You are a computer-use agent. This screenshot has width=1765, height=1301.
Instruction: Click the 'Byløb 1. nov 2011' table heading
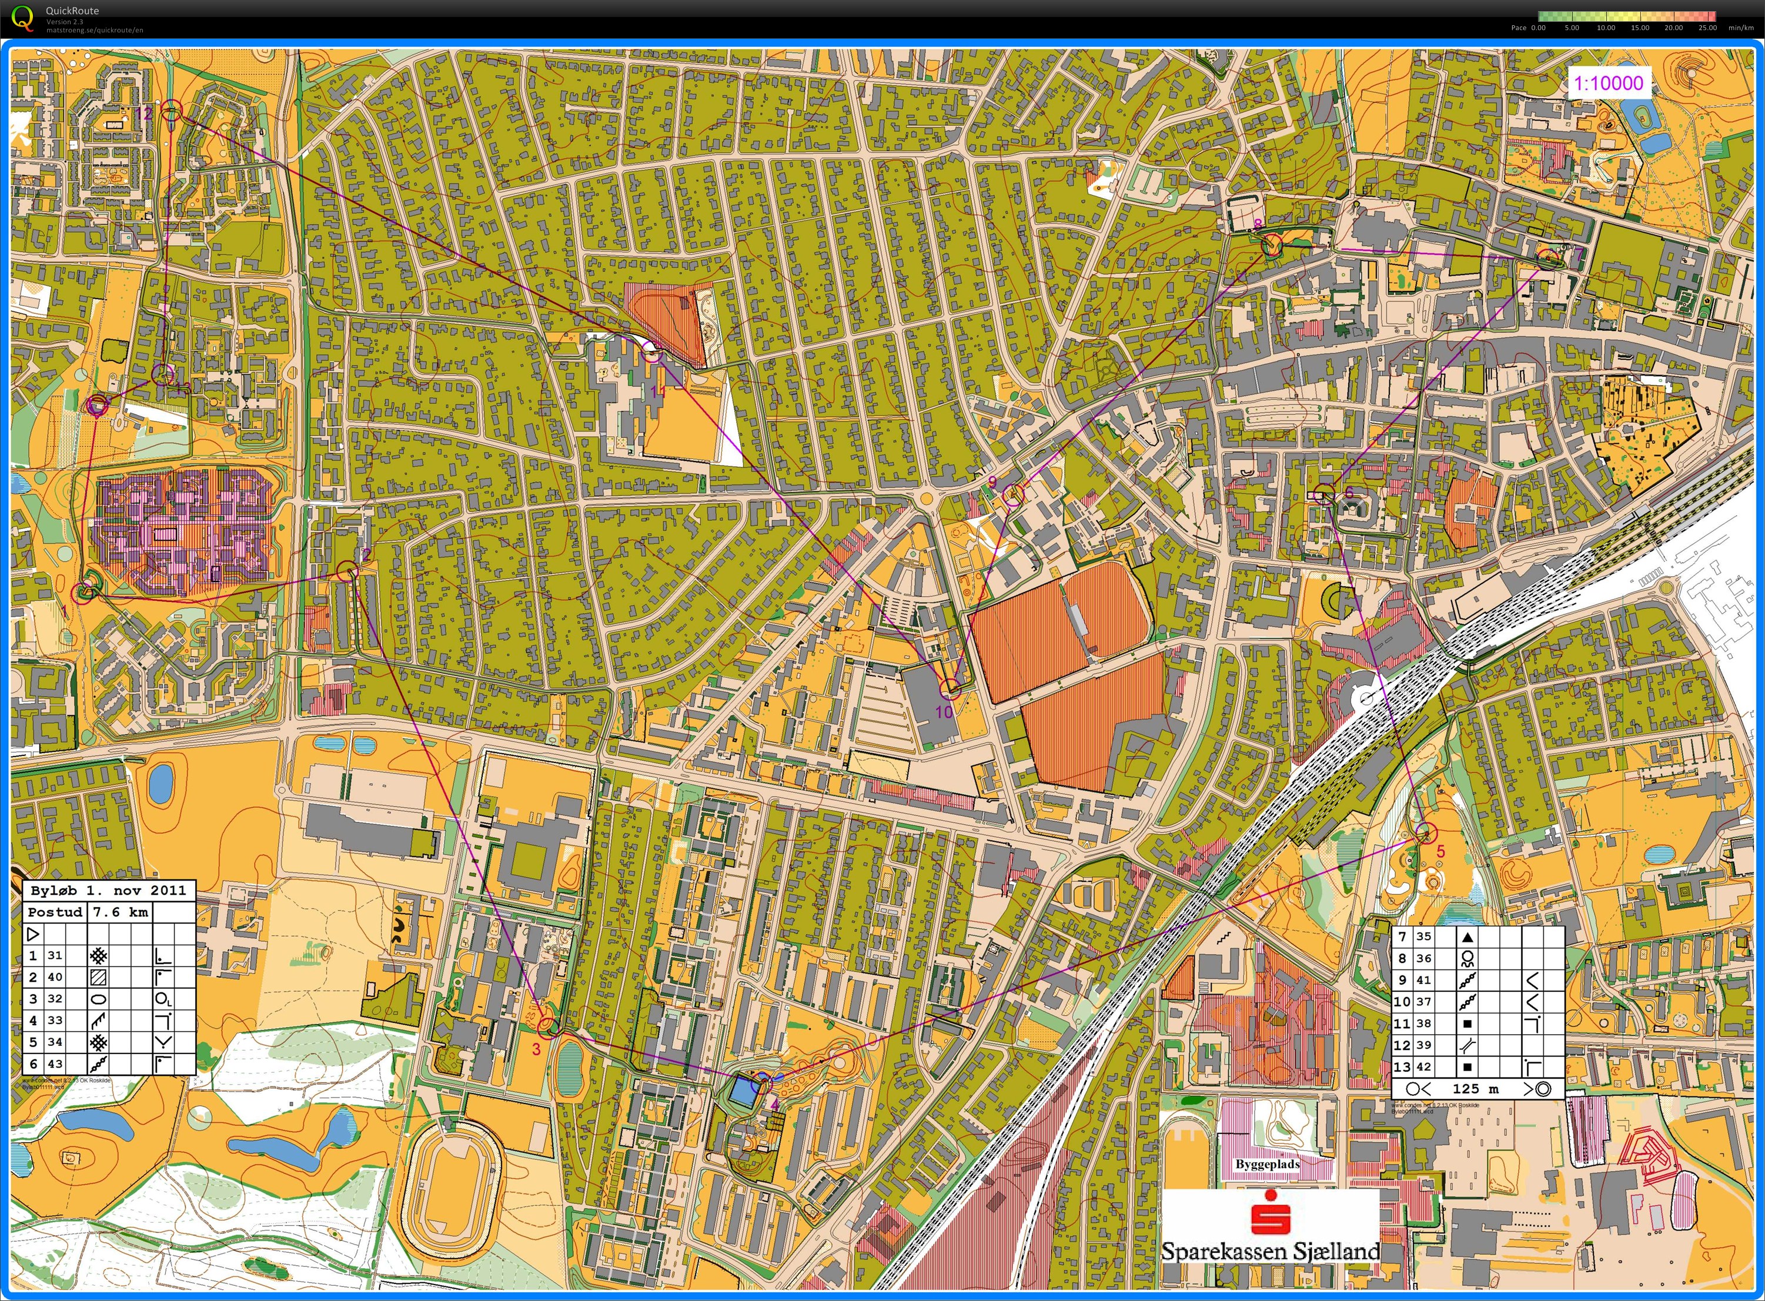click(x=109, y=891)
